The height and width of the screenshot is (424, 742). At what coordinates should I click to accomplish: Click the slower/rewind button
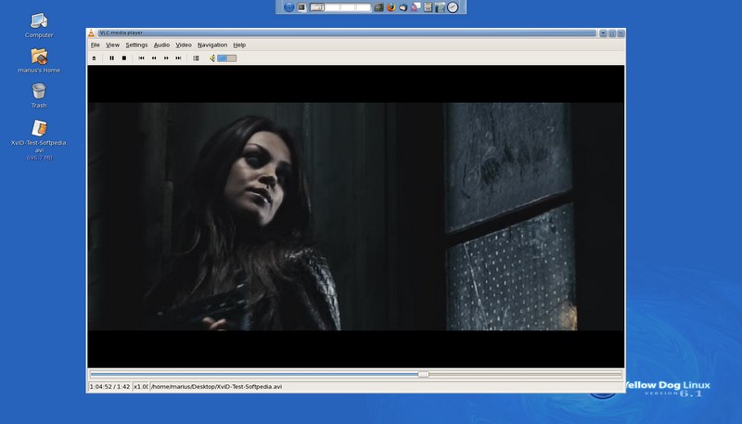click(x=154, y=58)
